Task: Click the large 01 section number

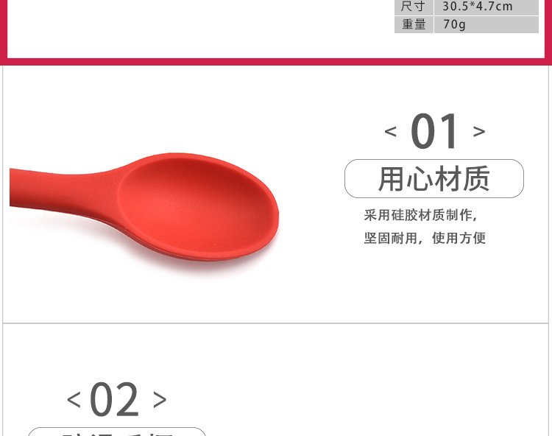Action: pos(434,131)
